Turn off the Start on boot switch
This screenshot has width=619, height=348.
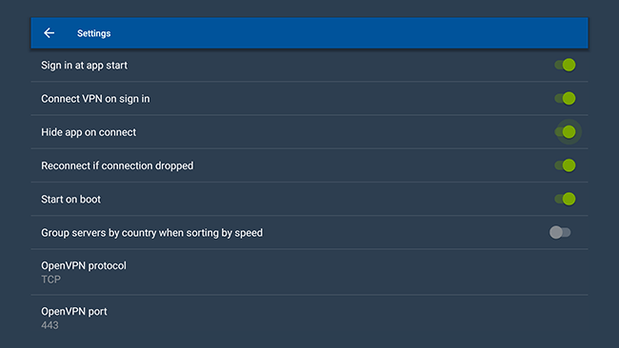coord(565,199)
